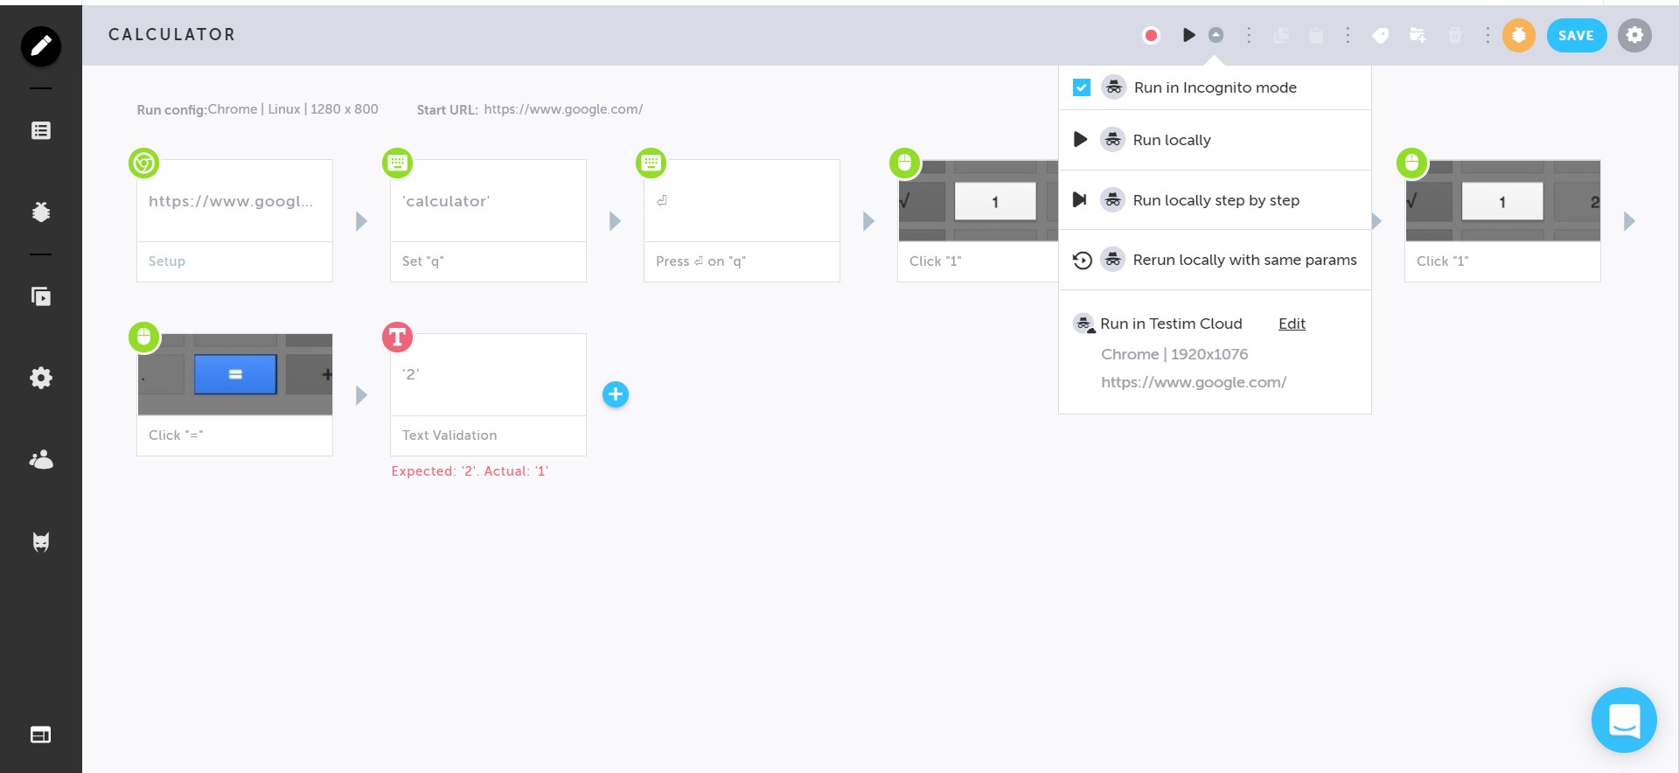Click the green Chrome setup step icon
Image resolution: width=1679 pixels, height=773 pixels.
(144, 163)
